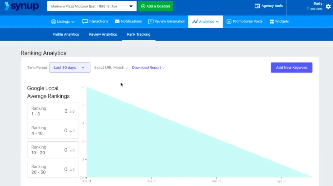Click the Promotional Posts icon
333x186 pixels.
[x=229, y=22]
